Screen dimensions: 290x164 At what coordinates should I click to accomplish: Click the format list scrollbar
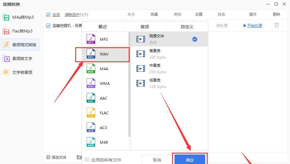(x=129, y=85)
